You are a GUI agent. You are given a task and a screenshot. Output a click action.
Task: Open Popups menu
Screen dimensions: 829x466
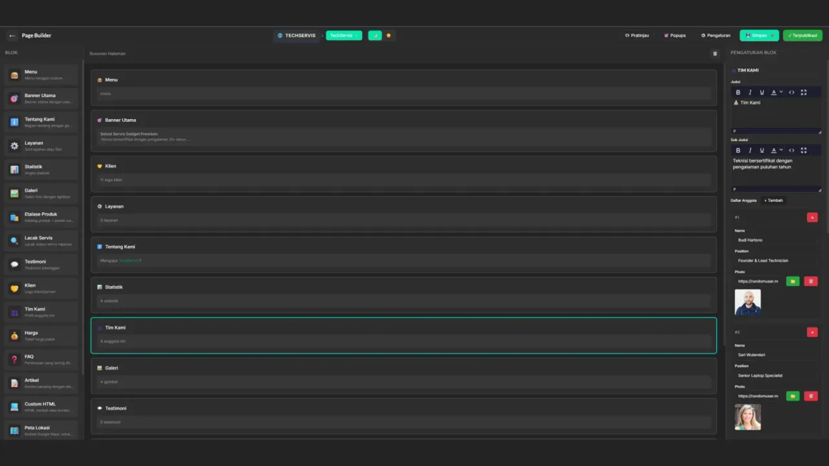pyautogui.click(x=675, y=36)
